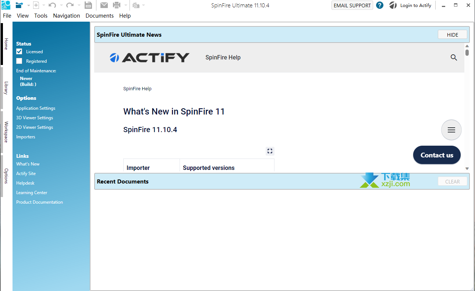Image resolution: width=475 pixels, height=291 pixels.
Task: Open the Documents menu
Action: [100, 15]
